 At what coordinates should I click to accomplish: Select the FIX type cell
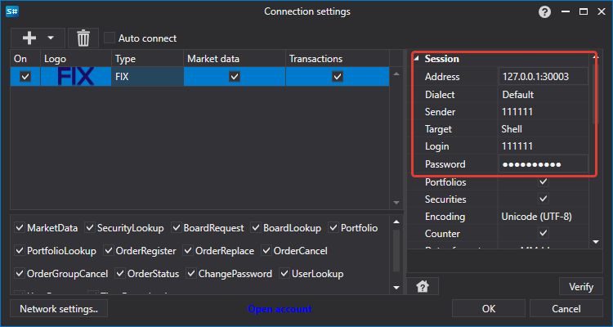coord(147,77)
